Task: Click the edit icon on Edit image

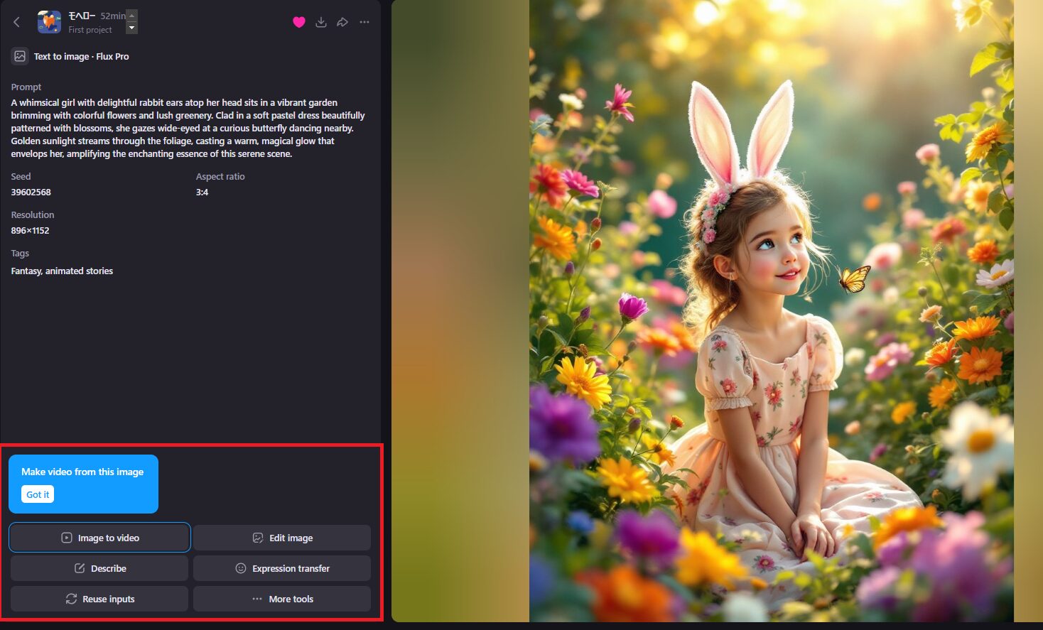Action: (257, 538)
